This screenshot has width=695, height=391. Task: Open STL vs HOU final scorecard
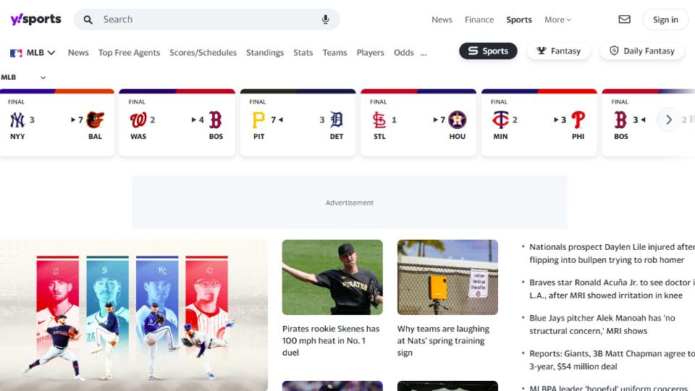point(418,123)
